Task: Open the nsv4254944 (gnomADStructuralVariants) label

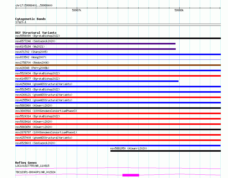Action: tap(44, 84)
